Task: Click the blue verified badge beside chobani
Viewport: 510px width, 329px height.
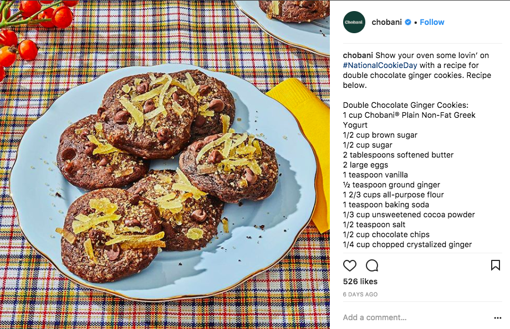Action: tap(408, 22)
